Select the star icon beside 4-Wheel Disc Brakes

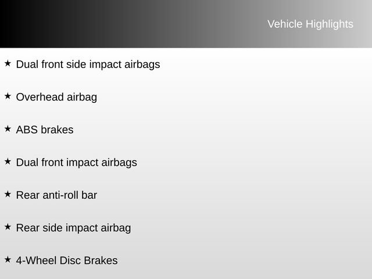[x=7, y=259]
